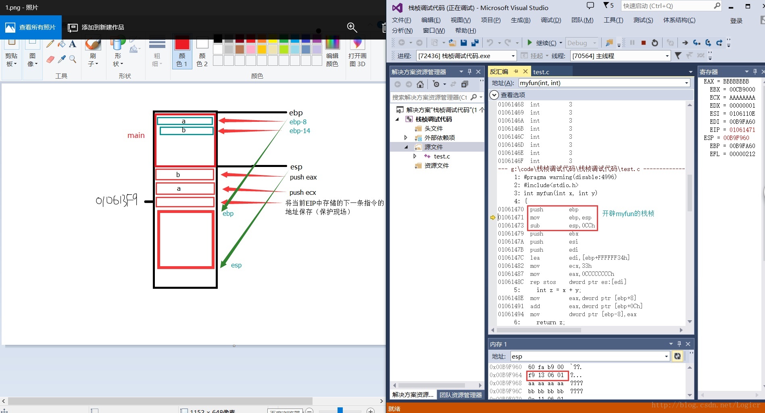Select the Eraser tool in Paint
The height and width of the screenshot is (413, 765).
(x=50, y=59)
